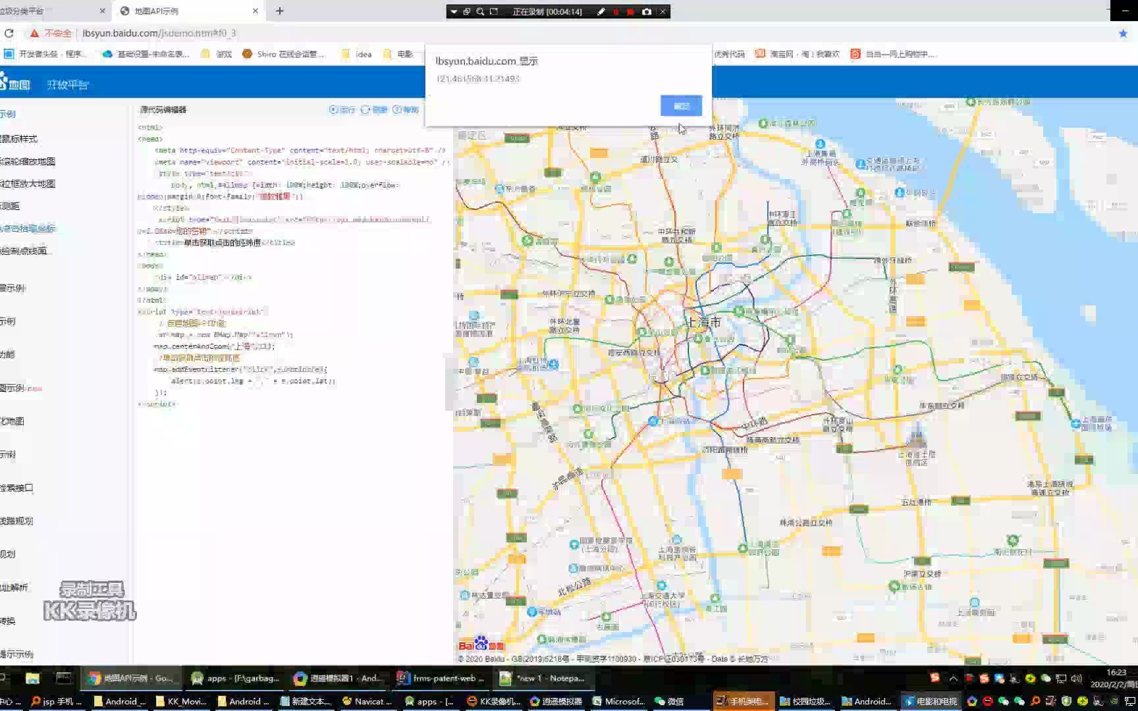This screenshot has height=711, width=1138.
Task: Click the address bar URL field
Action: click(165, 33)
